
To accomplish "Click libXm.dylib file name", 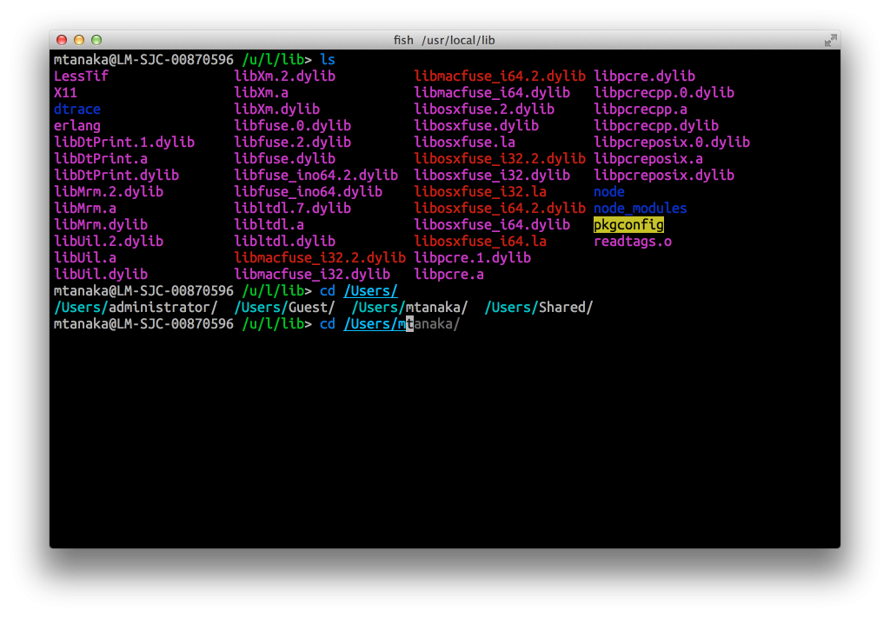I will pyautogui.click(x=277, y=109).
